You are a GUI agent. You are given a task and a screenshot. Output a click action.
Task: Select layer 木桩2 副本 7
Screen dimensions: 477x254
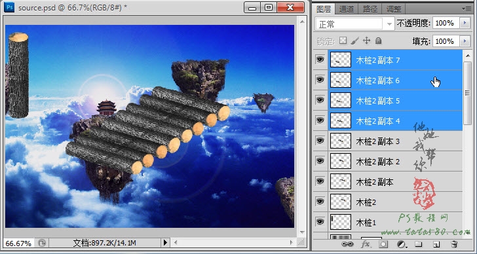coord(395,60)
